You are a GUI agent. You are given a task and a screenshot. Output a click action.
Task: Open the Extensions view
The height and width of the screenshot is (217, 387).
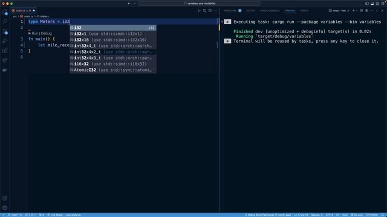point(5,51)
